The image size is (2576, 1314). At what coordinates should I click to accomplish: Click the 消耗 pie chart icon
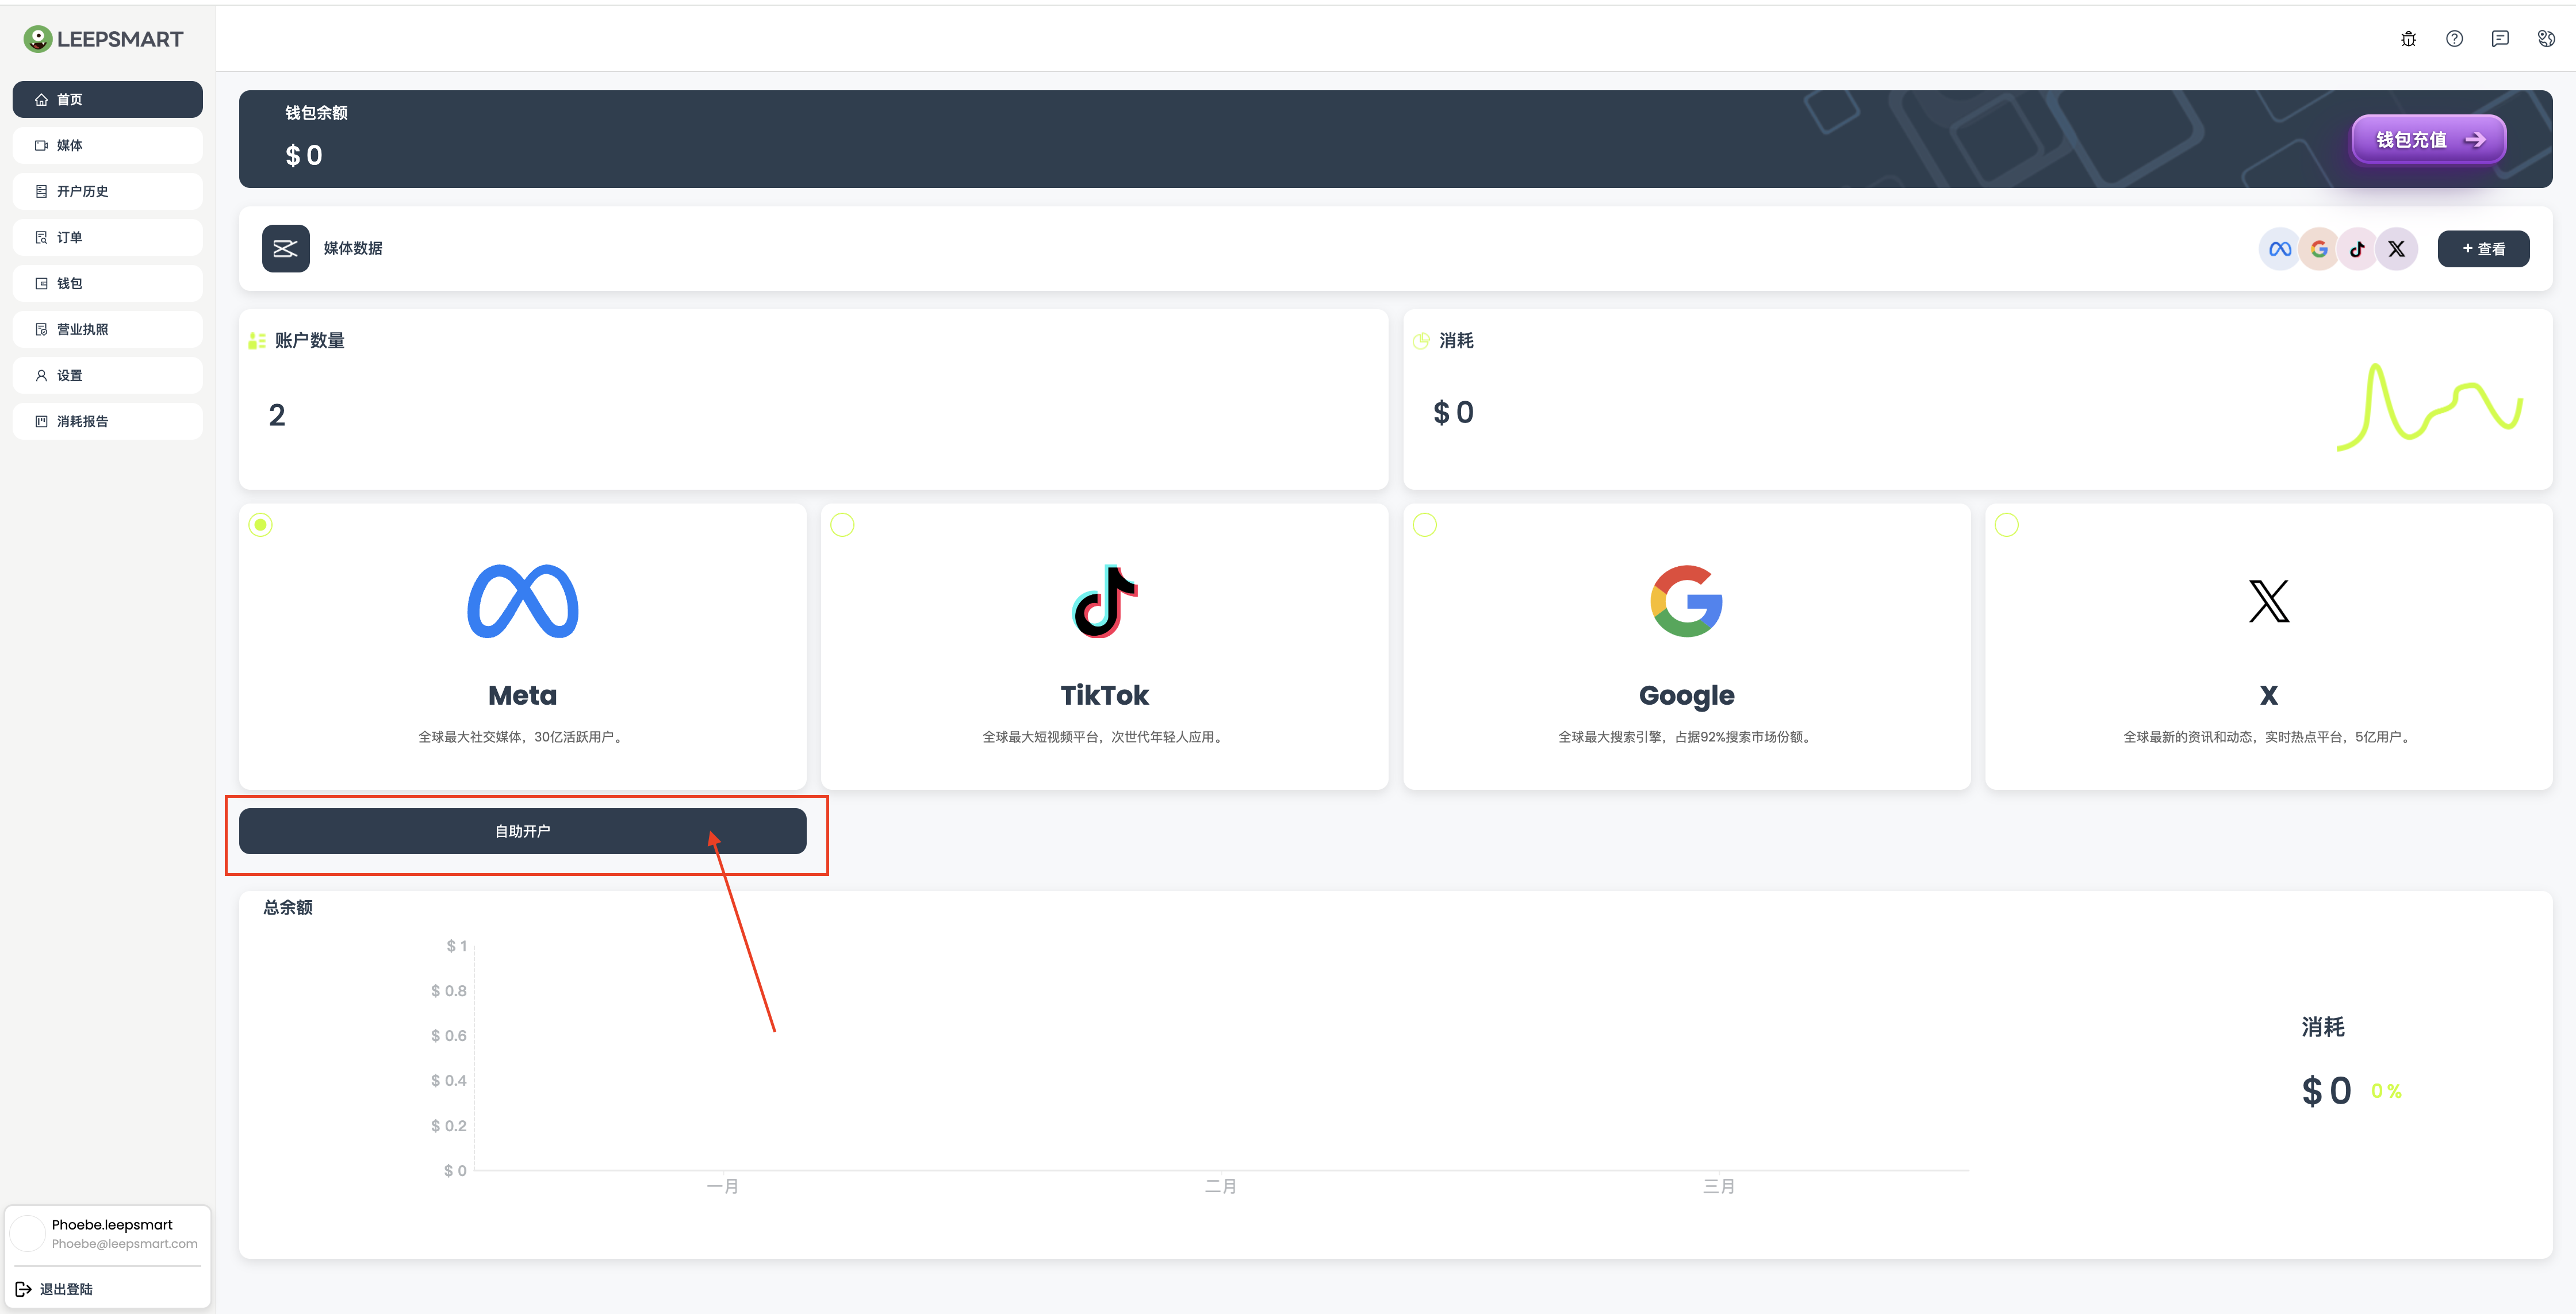pyautogui.click(x=1421, y=341)
